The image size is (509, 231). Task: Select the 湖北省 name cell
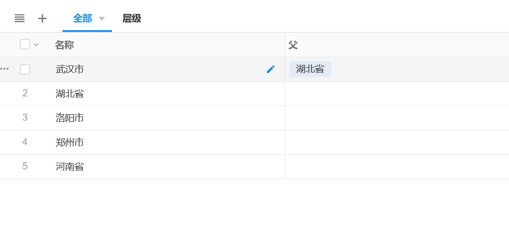tap(70, 94)
